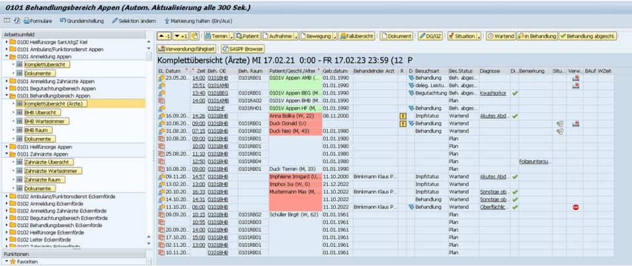Set status to Wartend
632x266 pixels.
pyautogui.click(x=500, y=35)
